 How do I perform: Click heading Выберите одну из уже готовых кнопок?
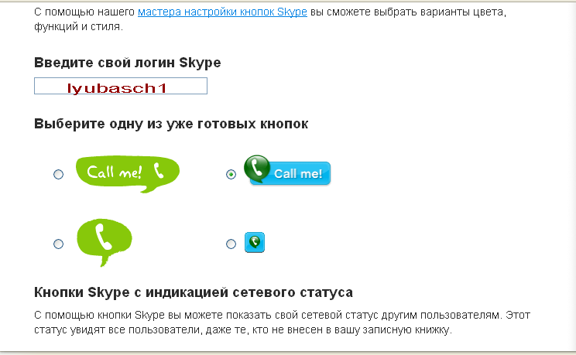click(171, 124)
